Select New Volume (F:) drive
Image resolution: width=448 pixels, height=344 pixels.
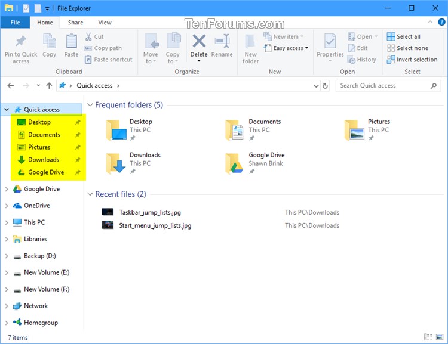point(47,289)
